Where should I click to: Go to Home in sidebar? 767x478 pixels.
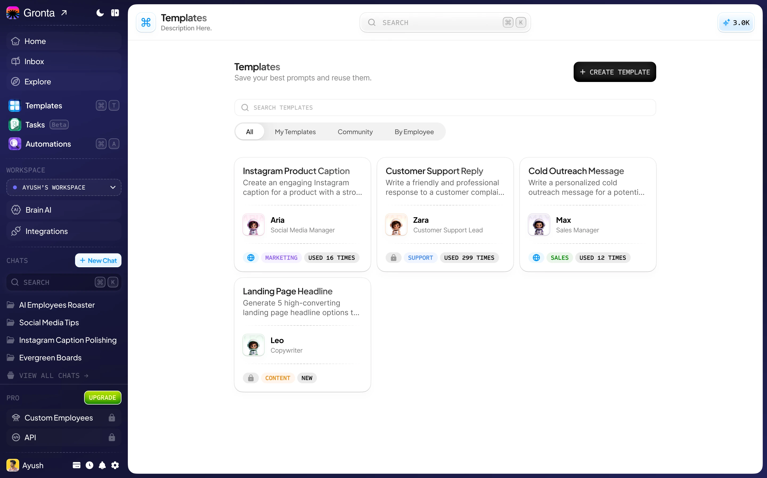[64, 41]
